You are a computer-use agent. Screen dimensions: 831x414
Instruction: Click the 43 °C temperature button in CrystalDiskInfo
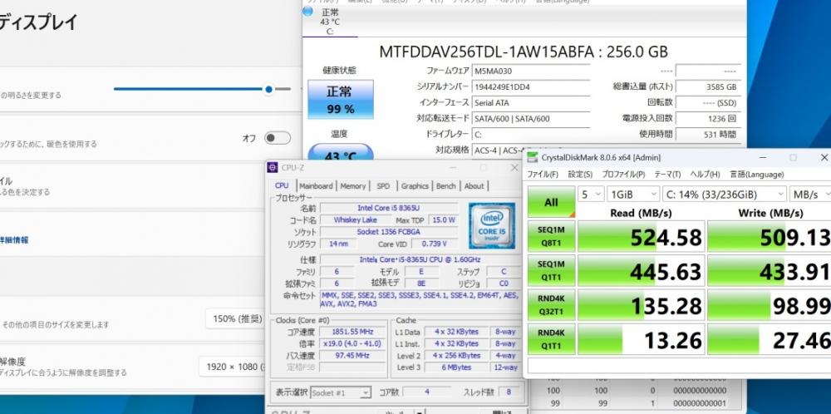[x=340, y=153]
